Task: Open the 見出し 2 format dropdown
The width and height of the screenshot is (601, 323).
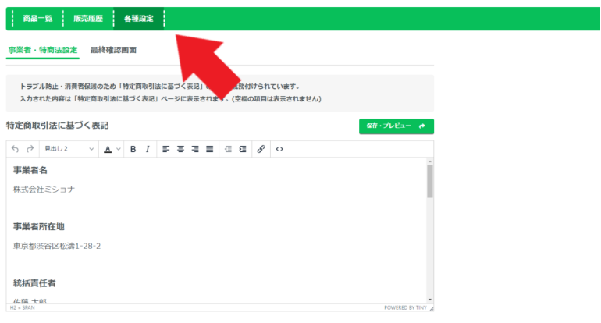Action: pos(69,149)
